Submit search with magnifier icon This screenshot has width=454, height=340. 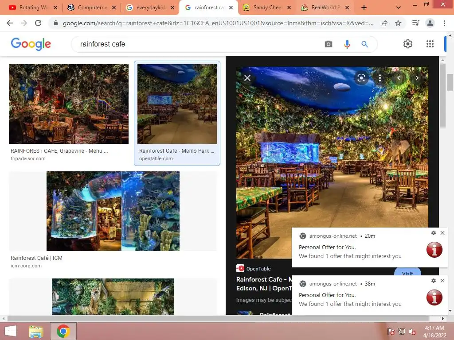[364, 44]
